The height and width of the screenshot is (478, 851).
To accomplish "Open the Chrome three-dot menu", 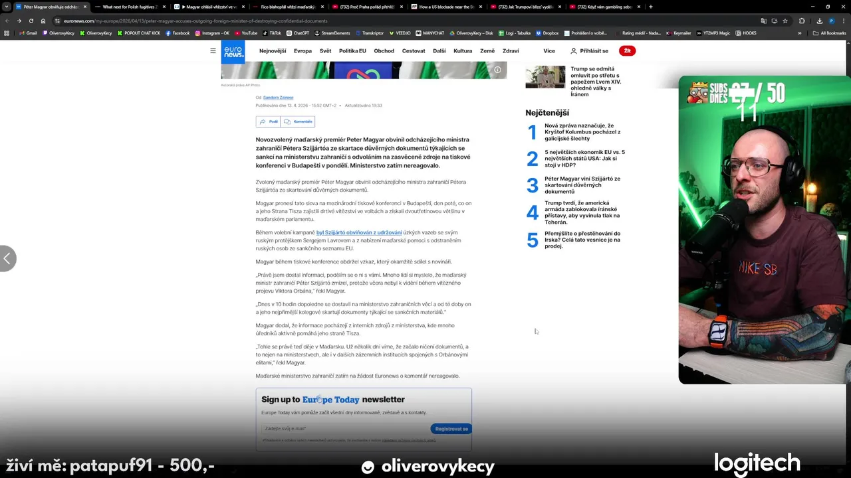I will click(844, 21).
